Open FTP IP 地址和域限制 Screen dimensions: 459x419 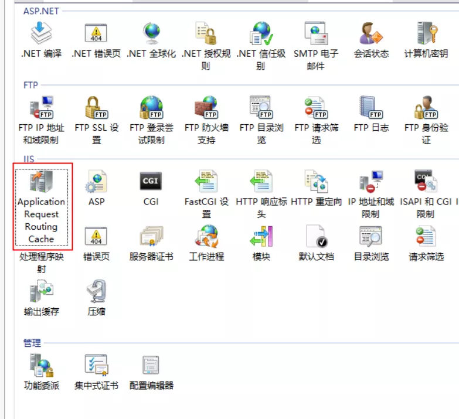(41, 120)
